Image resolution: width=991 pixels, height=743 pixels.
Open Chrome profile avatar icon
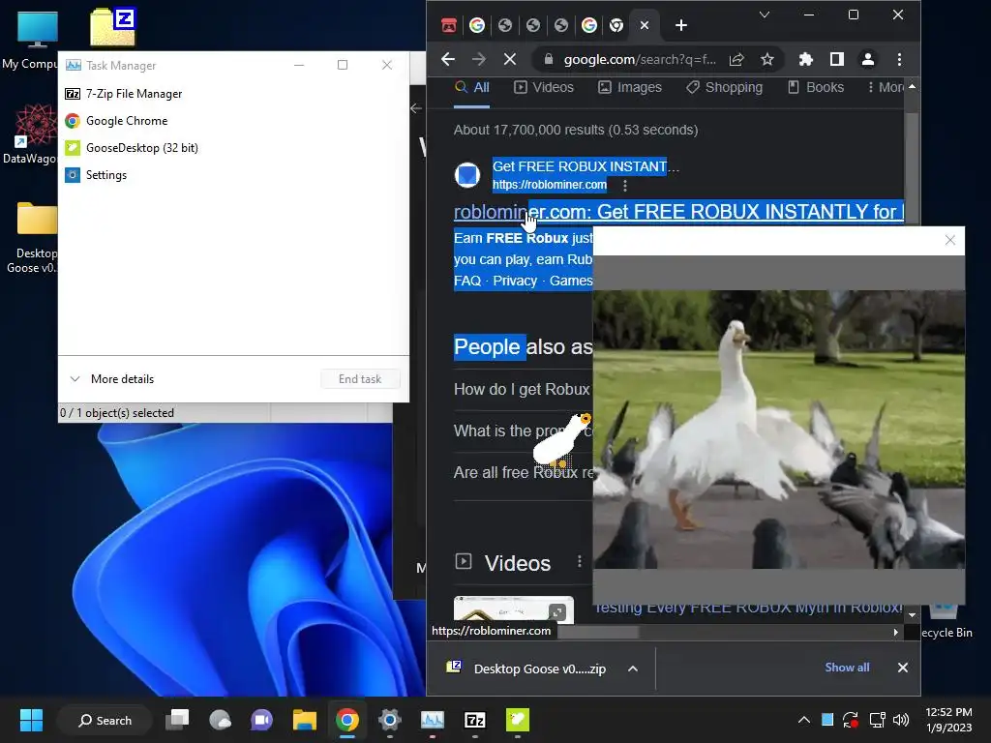coord(868,59)
